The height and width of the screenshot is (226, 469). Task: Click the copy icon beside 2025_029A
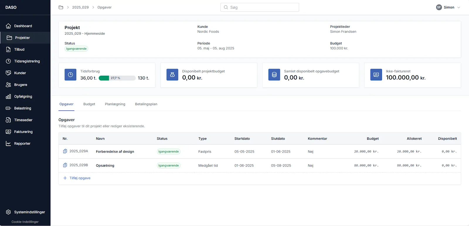[65, 151]
